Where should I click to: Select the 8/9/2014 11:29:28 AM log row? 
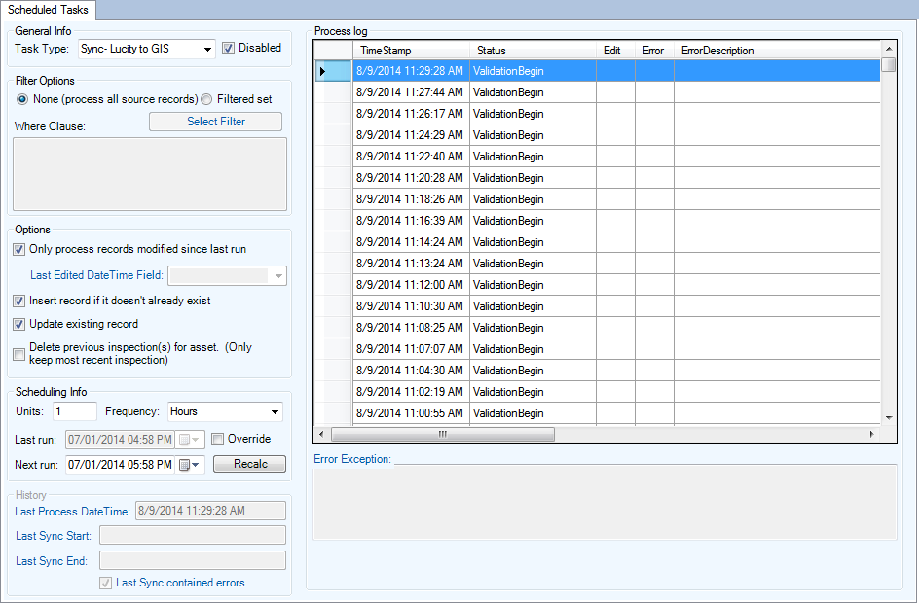(597, 71)
